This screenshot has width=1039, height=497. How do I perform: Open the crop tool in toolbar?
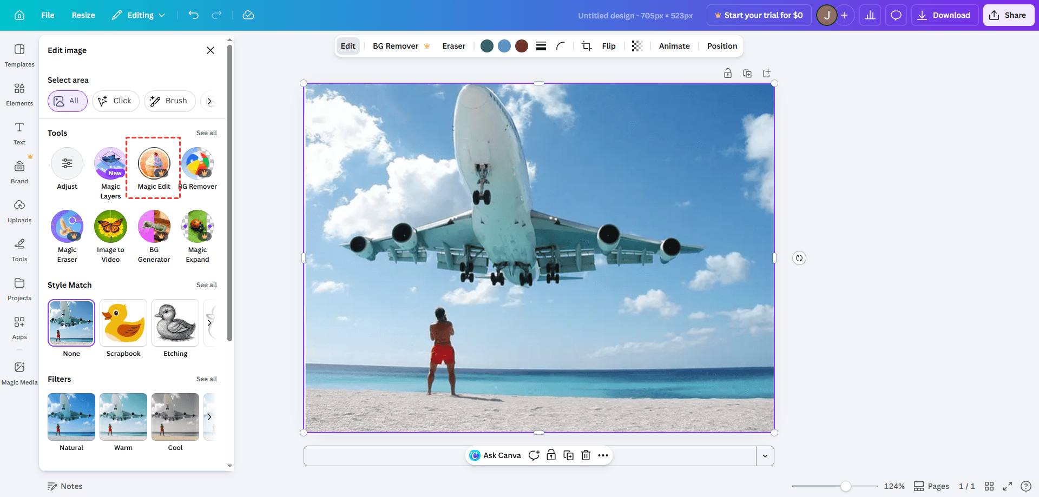coord(586,46)
